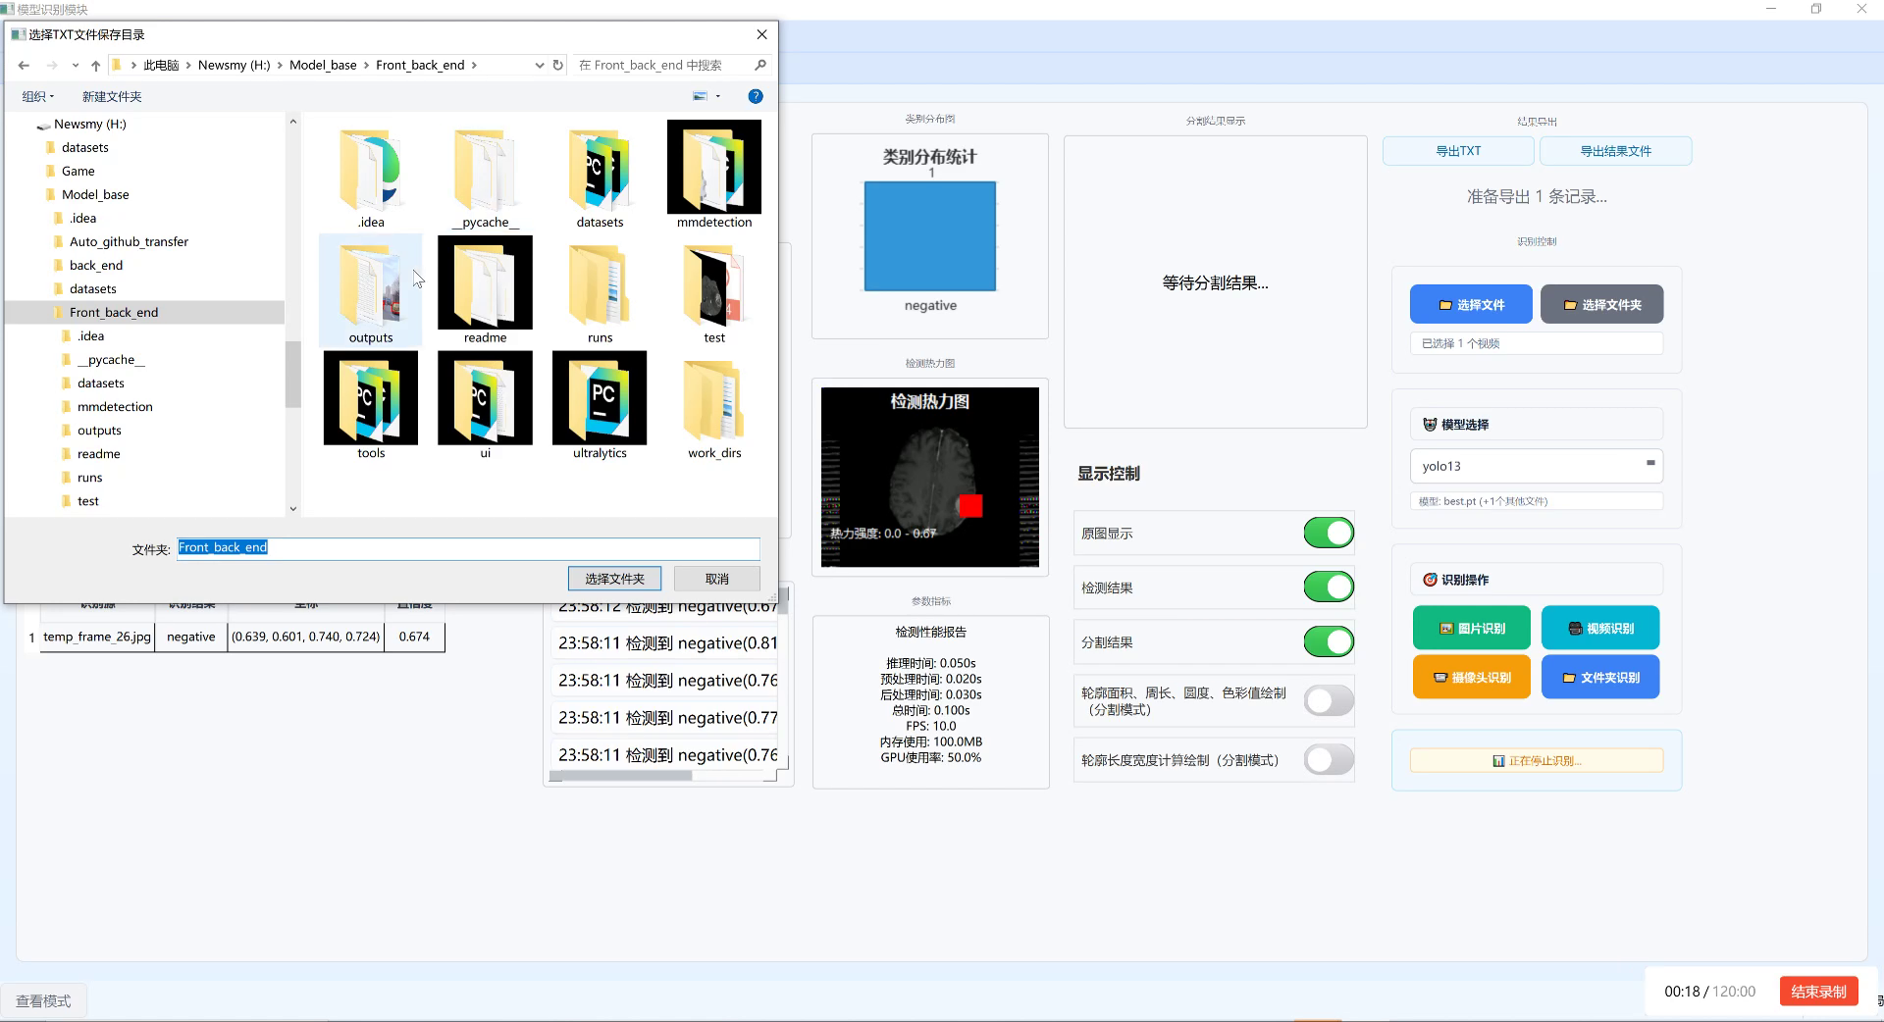Open help via the question mark icon

755,96
